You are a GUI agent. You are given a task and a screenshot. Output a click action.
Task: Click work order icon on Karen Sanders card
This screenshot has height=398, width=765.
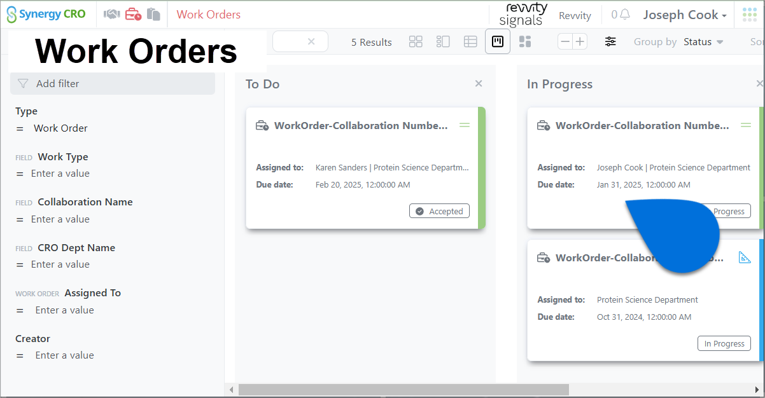tap(262, 126)
